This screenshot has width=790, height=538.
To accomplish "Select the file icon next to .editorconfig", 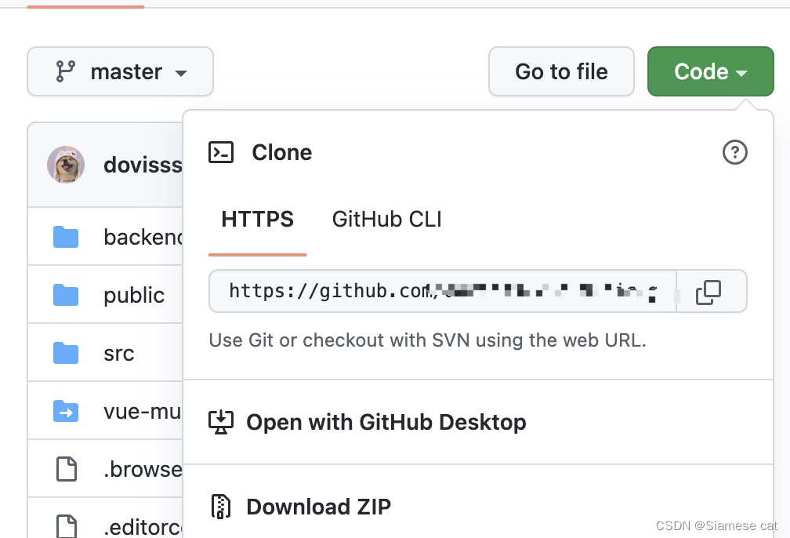I will [66, 526].
